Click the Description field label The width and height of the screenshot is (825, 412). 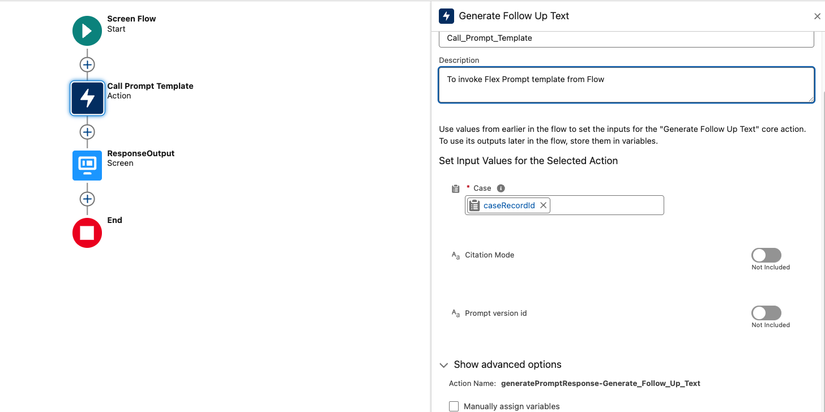(459, 60)
